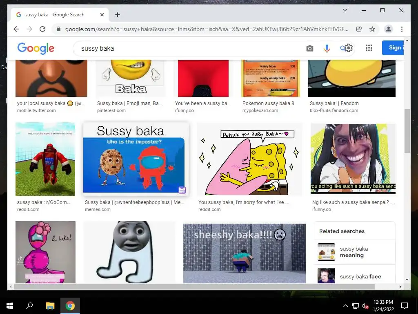Search by image using the camera icon
This screenshot has width=418, height=314.
(309, 48)
